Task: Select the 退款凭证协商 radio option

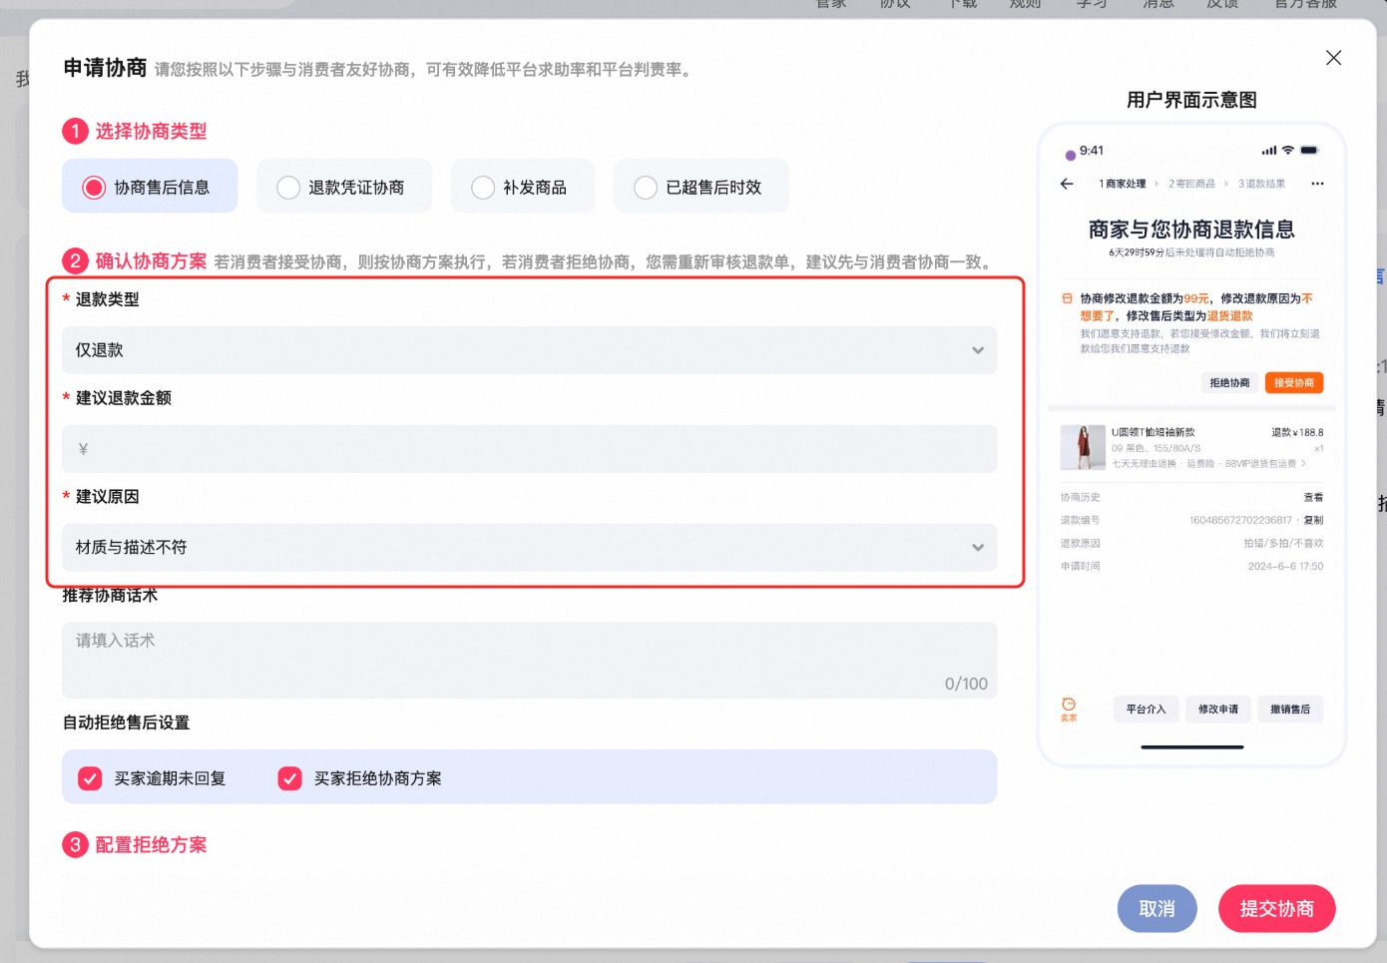Action: tap(288, 186)
